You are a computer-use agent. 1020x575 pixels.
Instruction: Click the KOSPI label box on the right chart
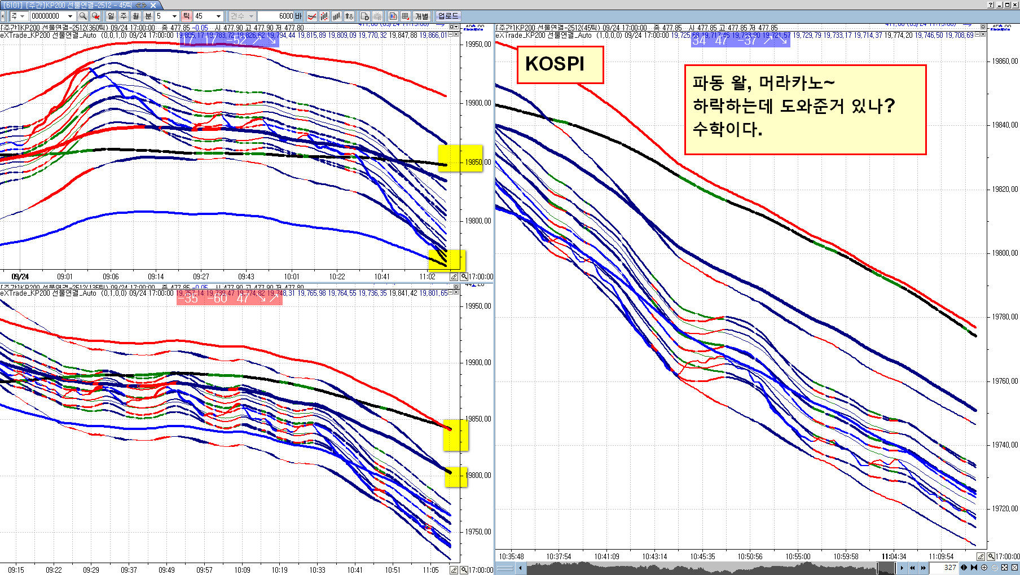click(560, 64)
